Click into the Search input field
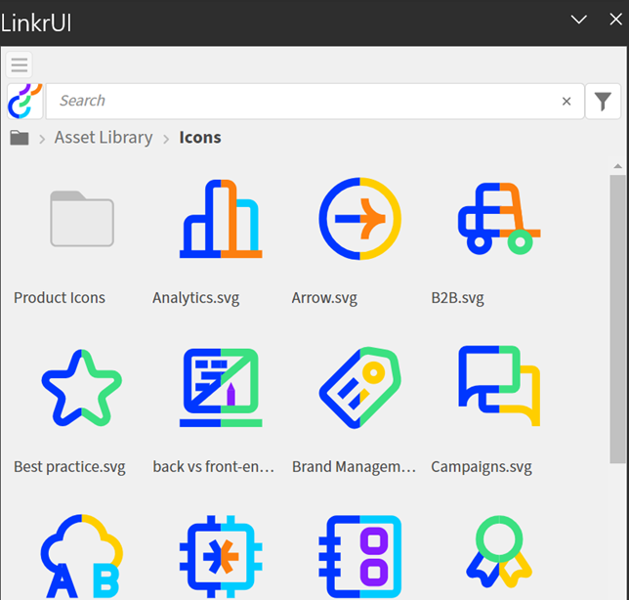This screenshot has height=600, width=629. [314, 101]
